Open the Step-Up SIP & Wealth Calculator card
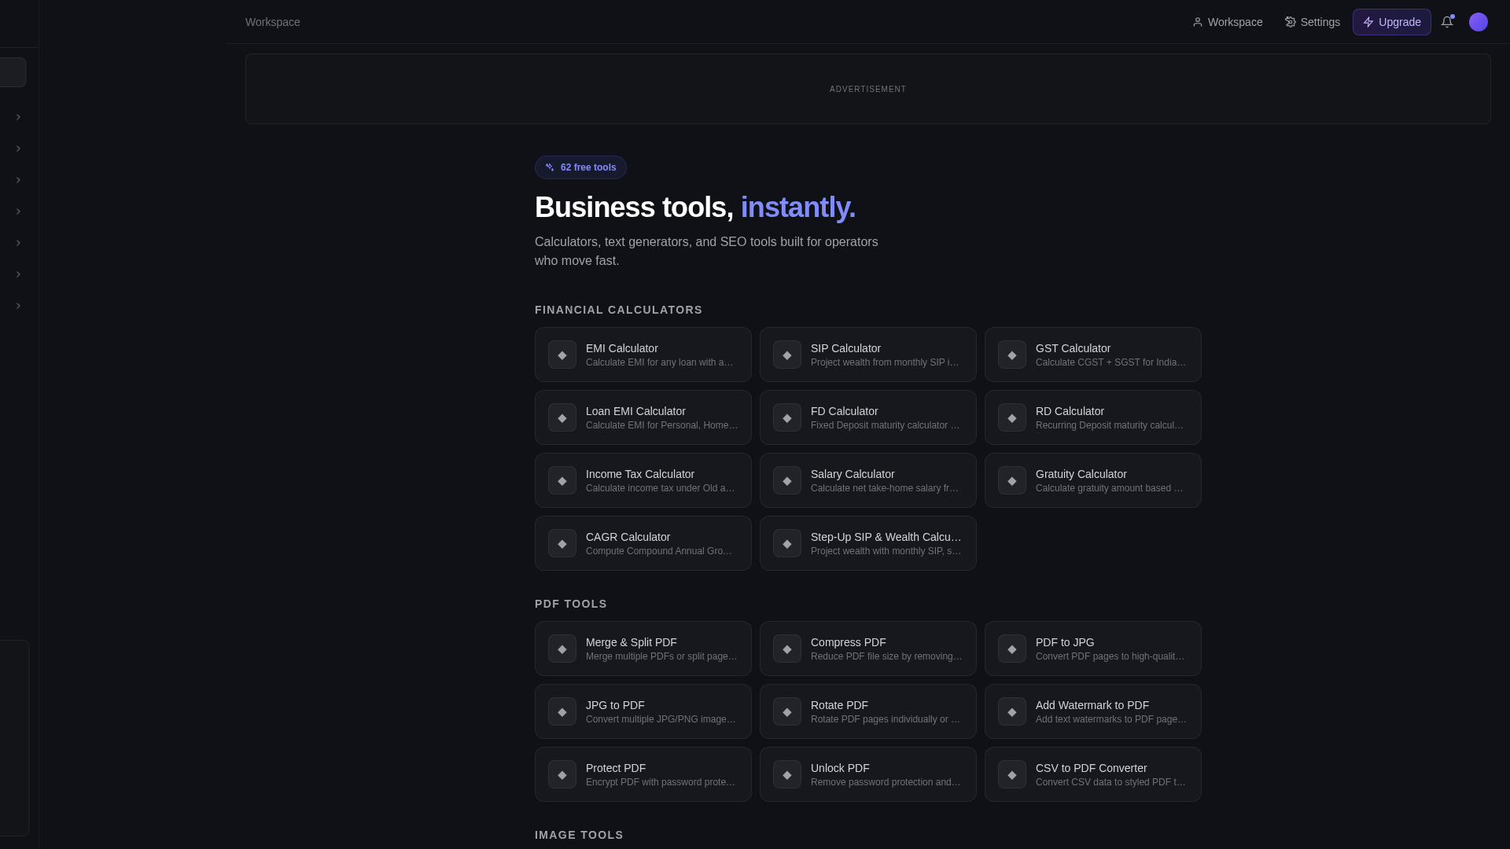 [x=868, y=543]
